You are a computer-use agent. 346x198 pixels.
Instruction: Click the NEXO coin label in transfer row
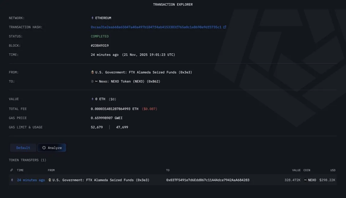(x=312, y=180)
